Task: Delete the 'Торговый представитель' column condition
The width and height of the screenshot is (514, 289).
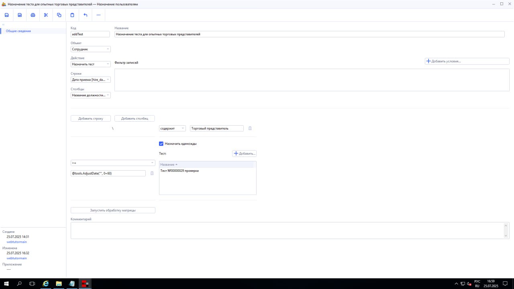Action: click(x=250, y=128)
